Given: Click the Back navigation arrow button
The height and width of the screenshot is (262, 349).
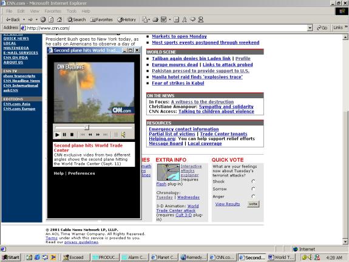Looking at the screenshot, I should 13,19.
